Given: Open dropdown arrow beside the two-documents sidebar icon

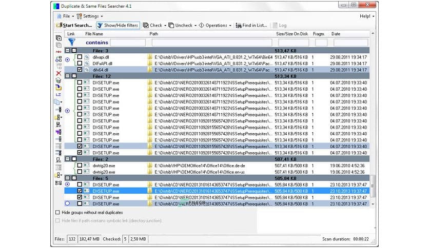Looking at the screenshot, I should click(x=61, y=102).
